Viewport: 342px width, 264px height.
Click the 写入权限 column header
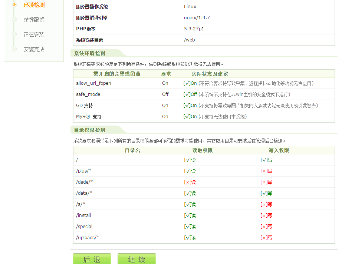tap(279, 151)
